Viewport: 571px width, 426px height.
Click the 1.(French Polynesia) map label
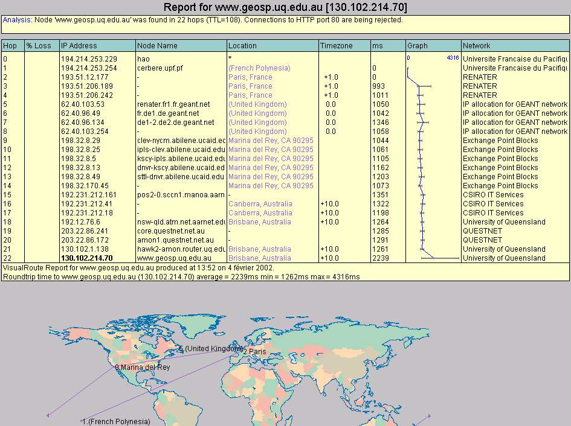click(116, 422)
